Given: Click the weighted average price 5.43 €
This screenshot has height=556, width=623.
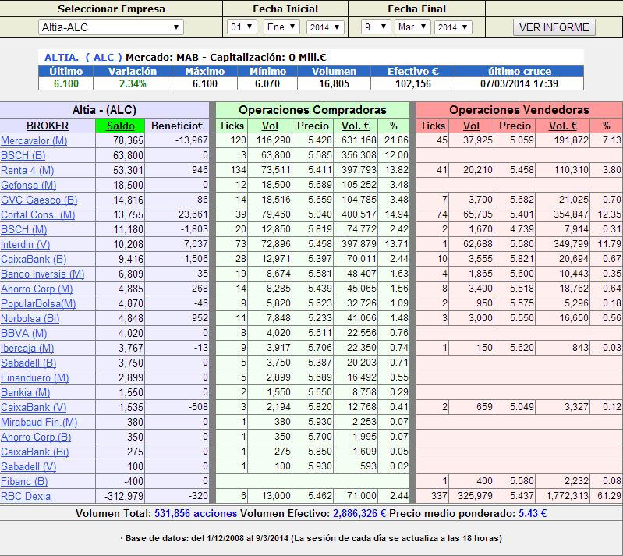Looking at the screenshot, I should pyautogui.click(x=533, y=513).
